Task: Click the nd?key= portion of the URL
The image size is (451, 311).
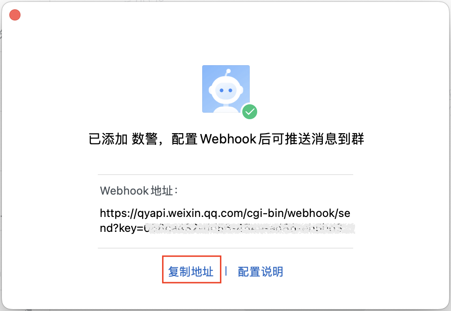Action: click(x=122, y=228)
